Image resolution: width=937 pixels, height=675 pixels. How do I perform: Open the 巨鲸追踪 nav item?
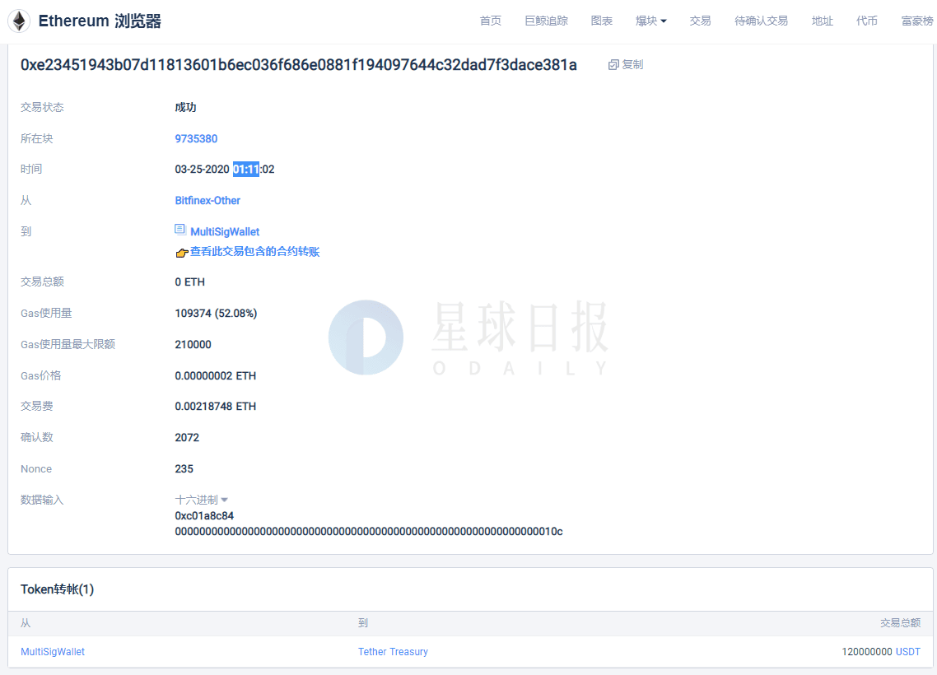pos(546,21)
